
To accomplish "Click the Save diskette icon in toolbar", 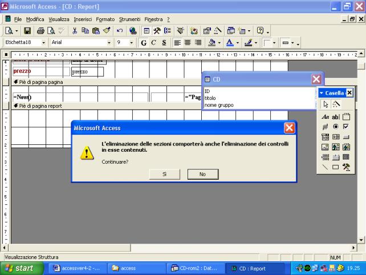I will (27, 31).
